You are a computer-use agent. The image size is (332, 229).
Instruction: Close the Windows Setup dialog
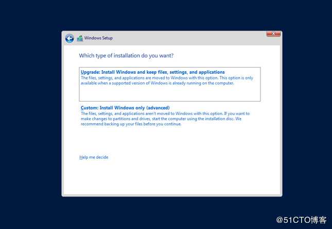[x=273, y=34]
